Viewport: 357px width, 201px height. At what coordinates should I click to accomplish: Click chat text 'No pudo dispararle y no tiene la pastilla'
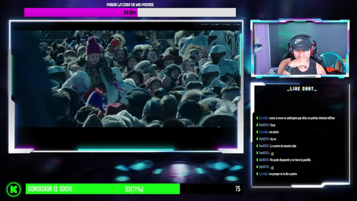pos(290,160)
